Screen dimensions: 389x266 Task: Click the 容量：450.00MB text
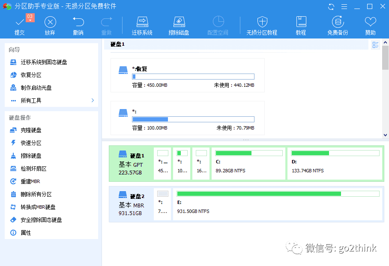pos(150,85)
